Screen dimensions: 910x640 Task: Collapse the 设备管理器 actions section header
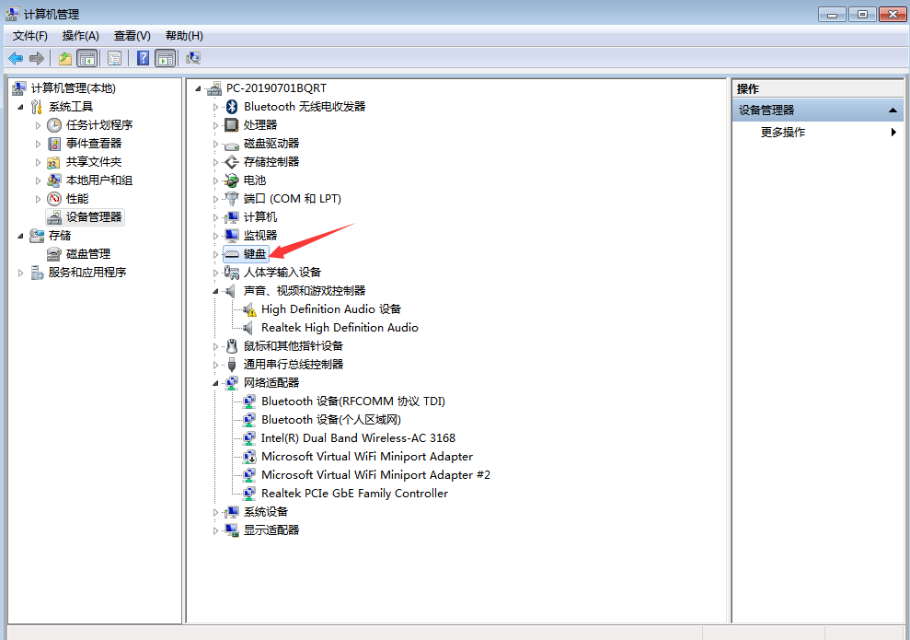pos(893,111)
